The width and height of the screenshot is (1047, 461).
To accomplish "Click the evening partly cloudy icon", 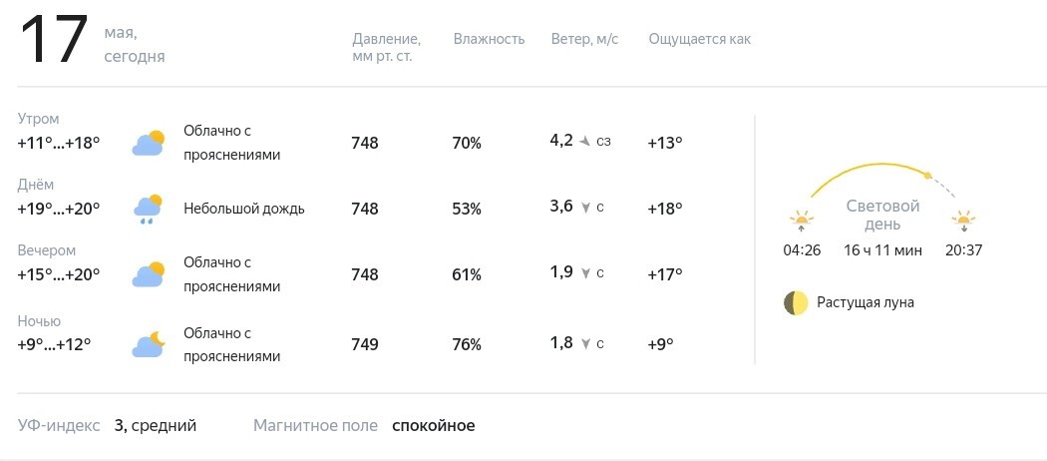I will pyautogui.click(x=149, y=274).
